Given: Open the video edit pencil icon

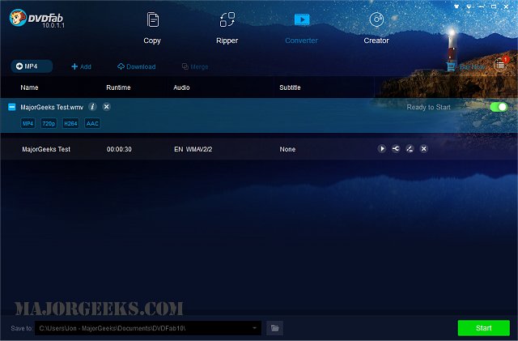Looking at the screenshot, I should pyautogui.click(x=410, y=149).
